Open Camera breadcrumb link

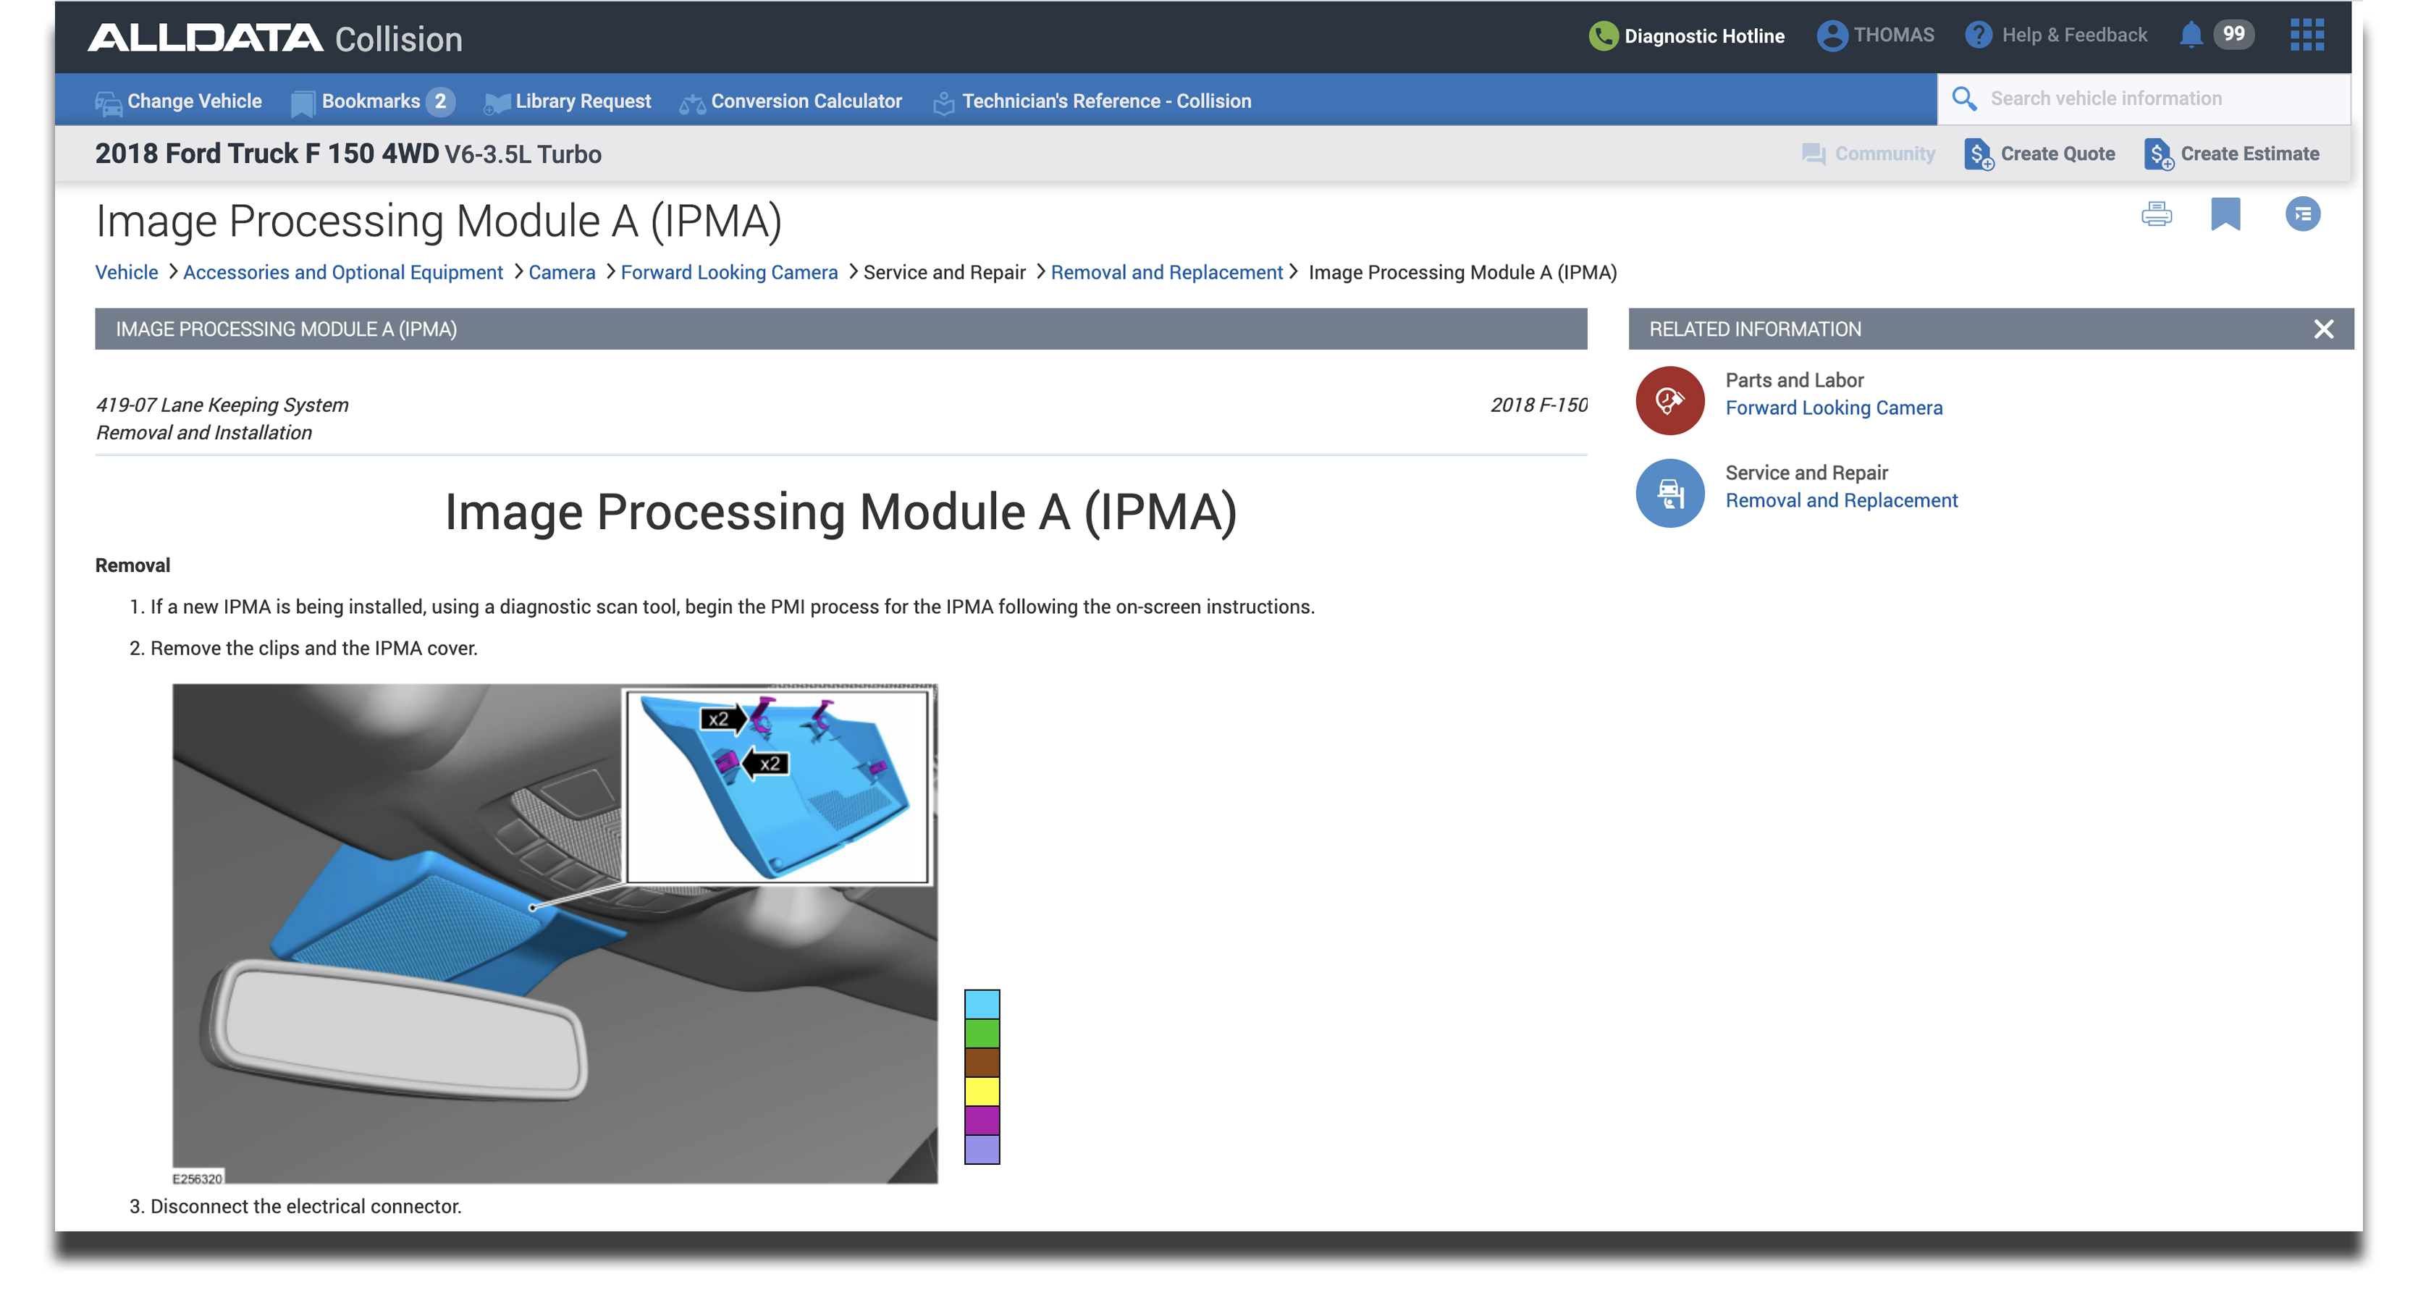click(x=561, y=272)
